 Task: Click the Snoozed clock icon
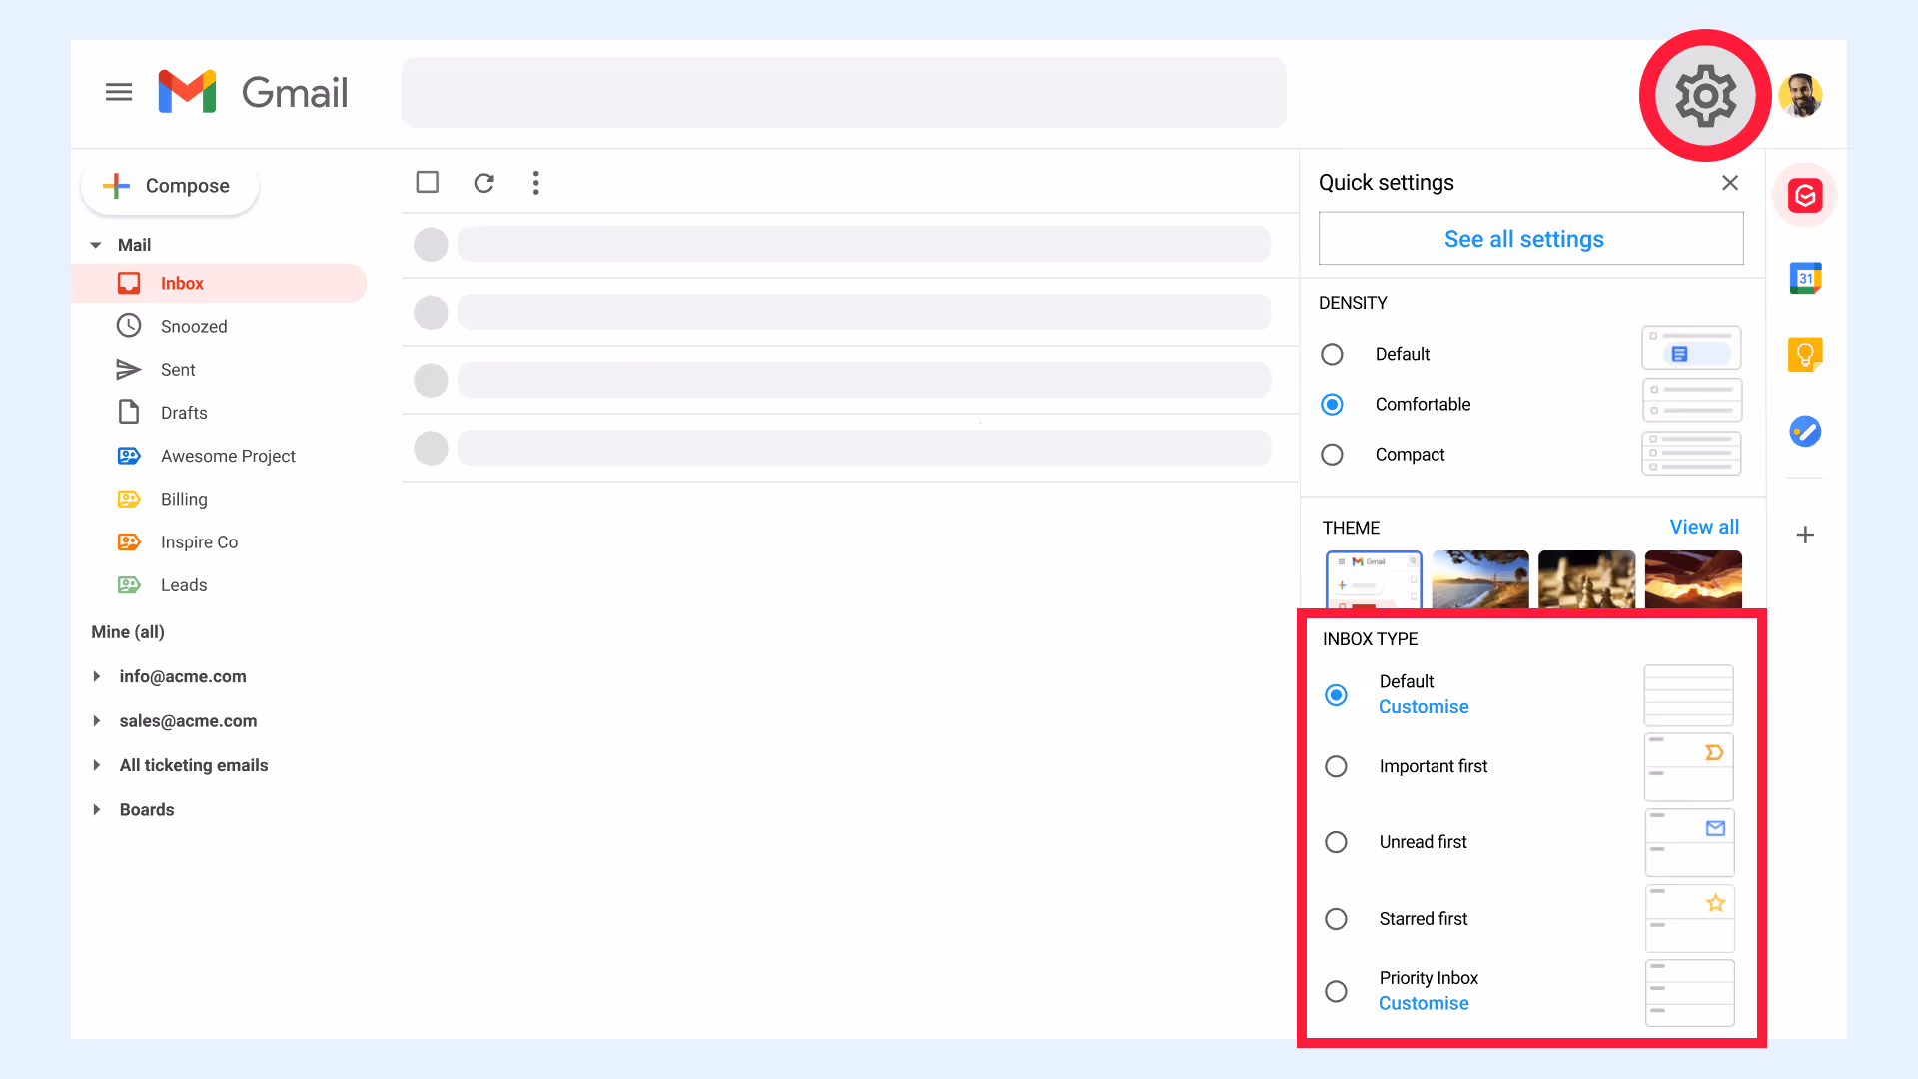coord(129,326)
